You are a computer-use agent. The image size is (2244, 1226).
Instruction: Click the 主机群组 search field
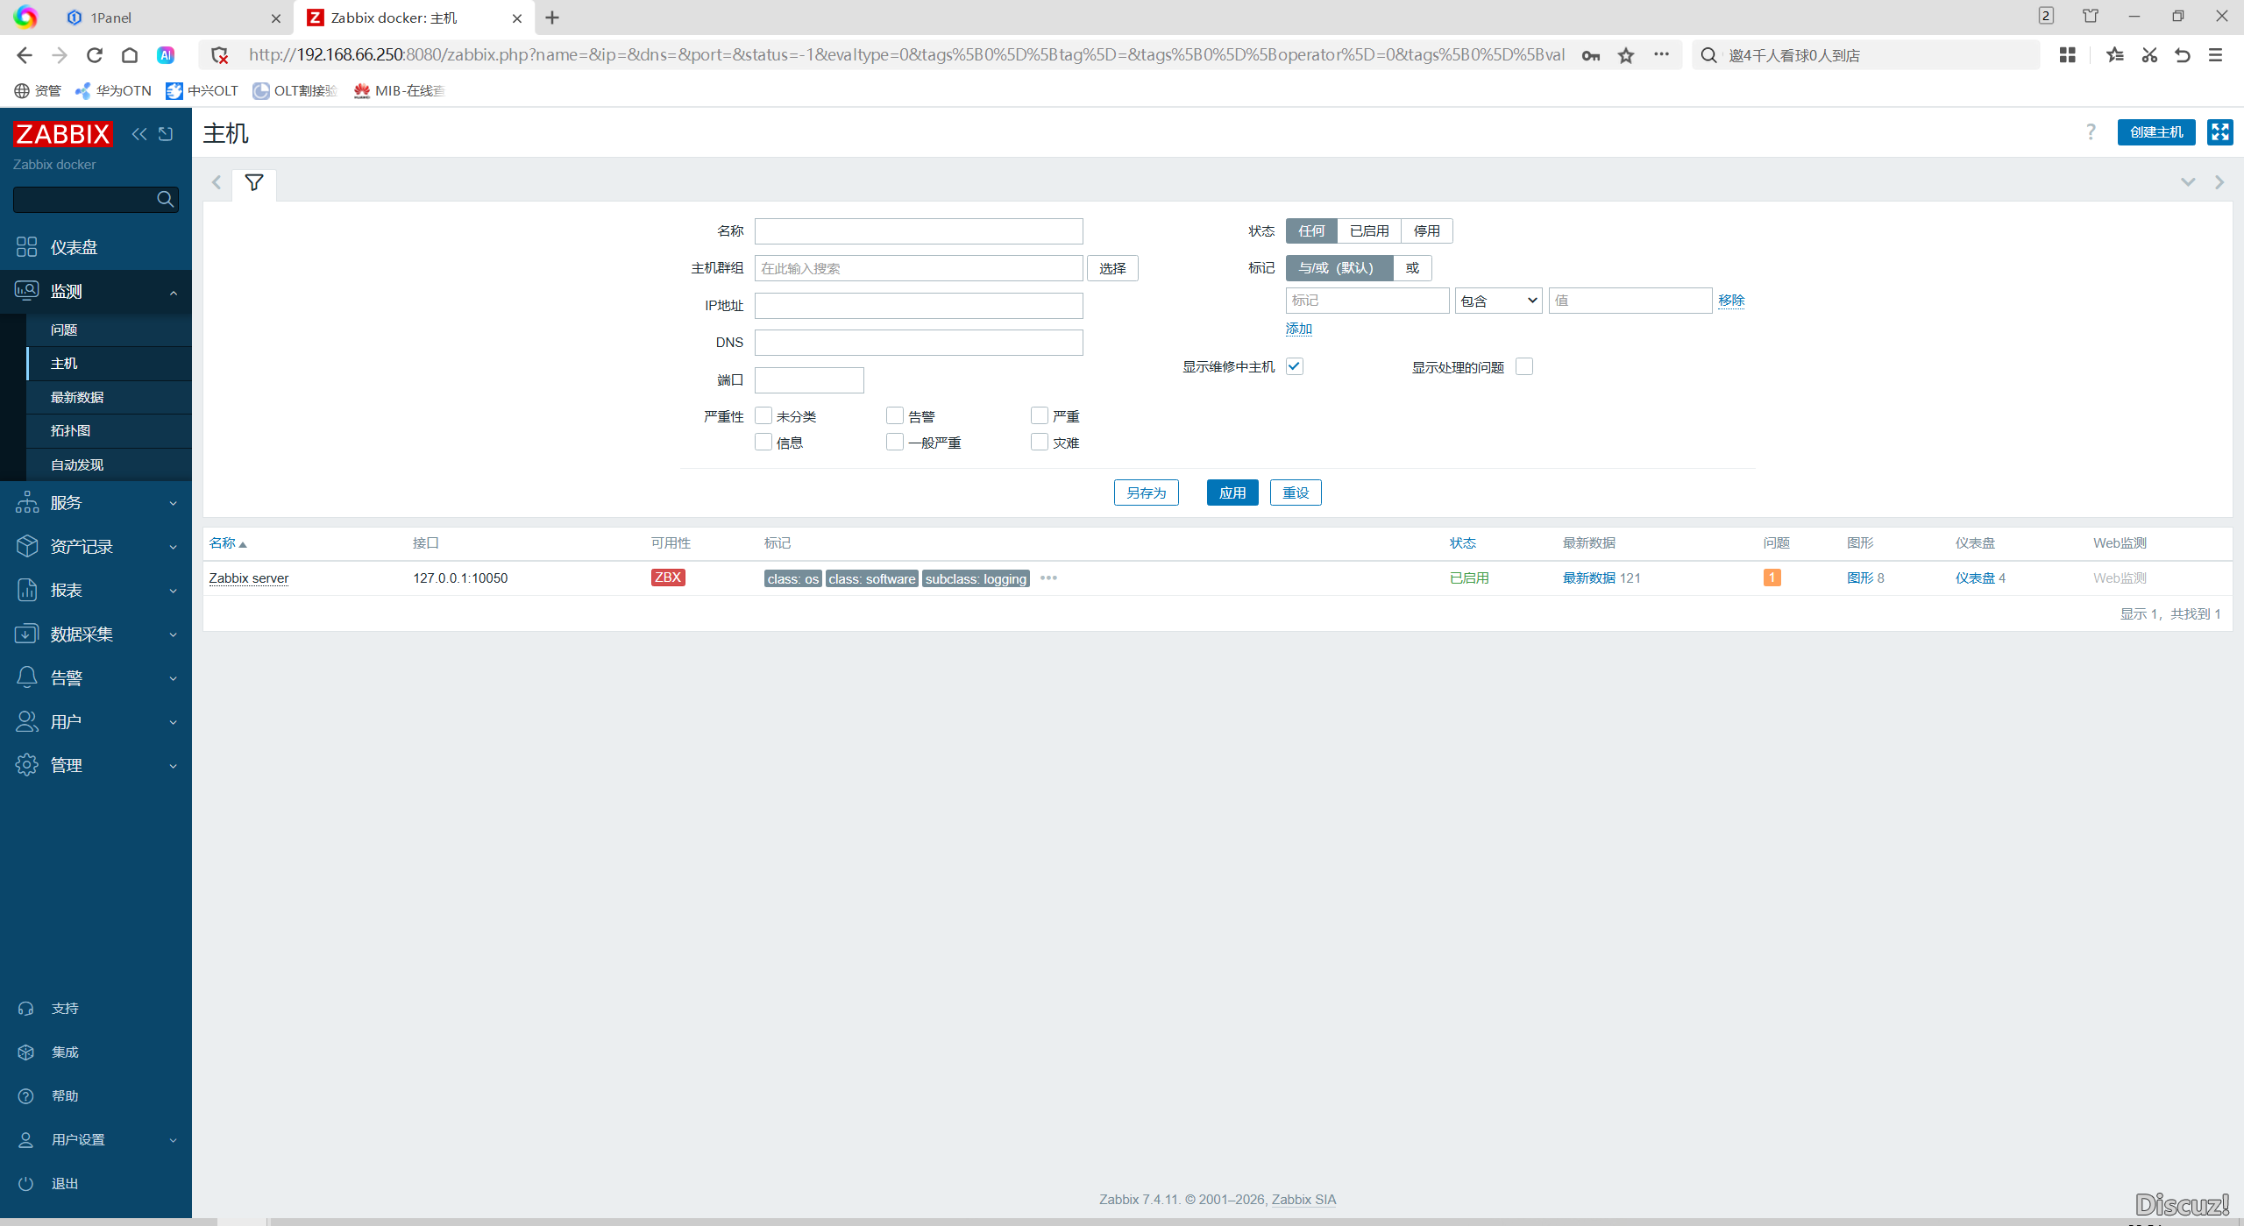coord(919,268)
